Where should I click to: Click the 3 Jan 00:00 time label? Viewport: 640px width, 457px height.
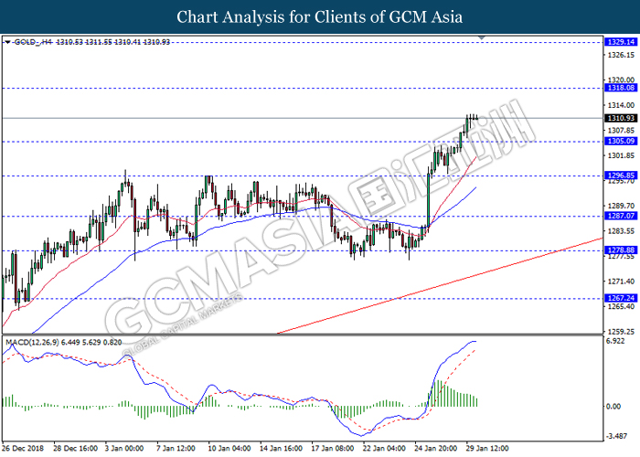tap(124, 449)
